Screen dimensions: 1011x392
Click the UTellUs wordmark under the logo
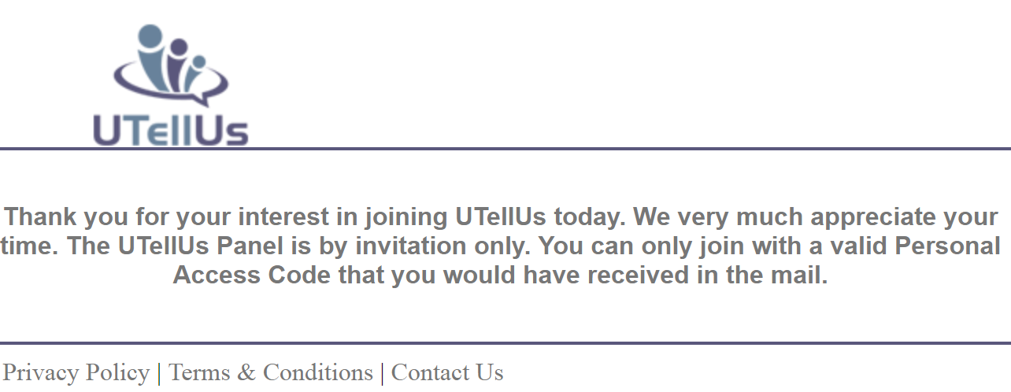pyautogui.click(x=171, y=130)
